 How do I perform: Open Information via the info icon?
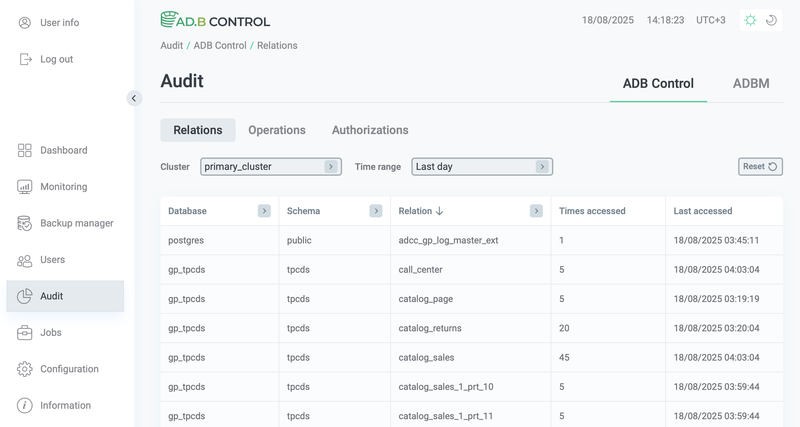(x=25, y=406)
